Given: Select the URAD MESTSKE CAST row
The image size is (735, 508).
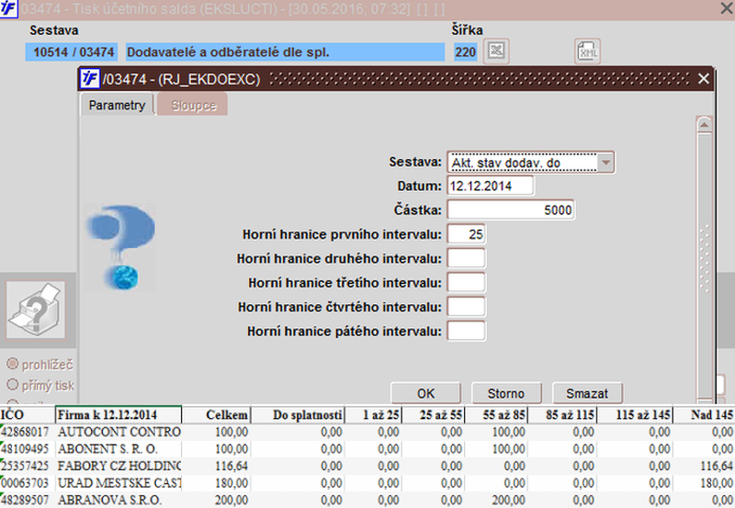Looking at the screenshot, I should (x=367, y=482).
